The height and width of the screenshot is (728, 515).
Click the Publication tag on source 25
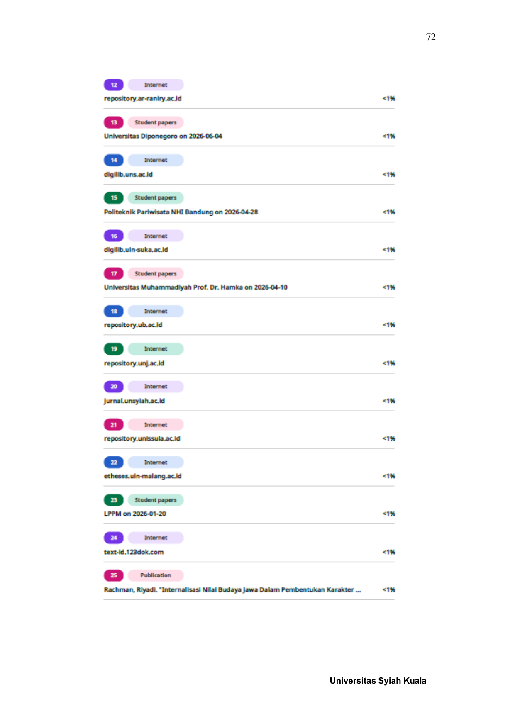[x=156, y=575]
